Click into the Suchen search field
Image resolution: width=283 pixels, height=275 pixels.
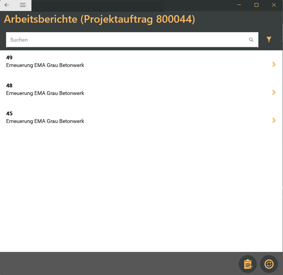coord(127,40)
